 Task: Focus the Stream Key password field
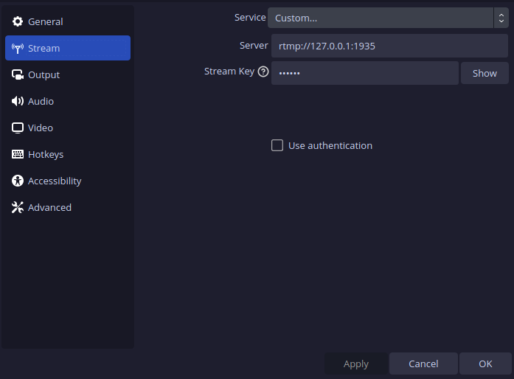coord(364,73)
